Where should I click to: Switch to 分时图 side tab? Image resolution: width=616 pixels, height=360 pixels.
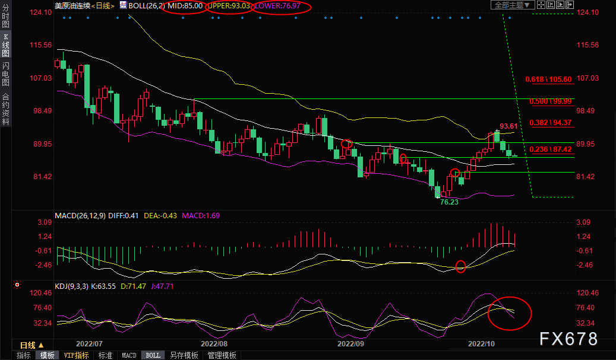point(5,17)
